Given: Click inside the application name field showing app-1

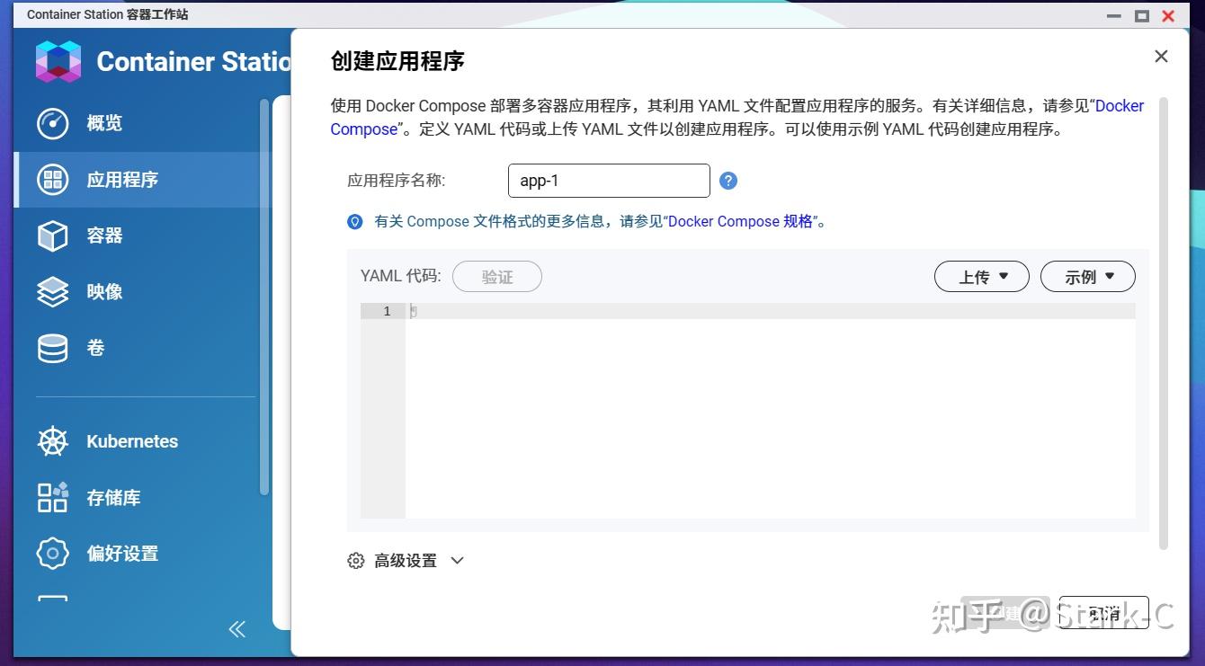Looking at the screenshot, I should point(609,180).
